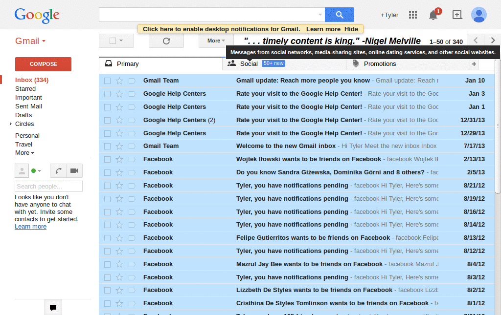
Task: Open Inbox (334) folder
Action: point(32,80)
